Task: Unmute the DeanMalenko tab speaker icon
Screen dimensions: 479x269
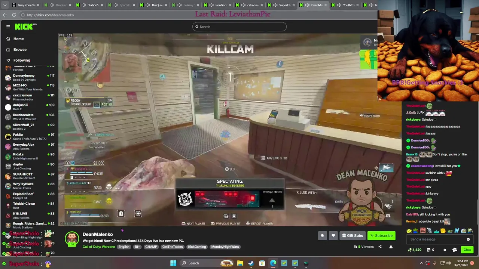Action: click(x=307, y=5)
